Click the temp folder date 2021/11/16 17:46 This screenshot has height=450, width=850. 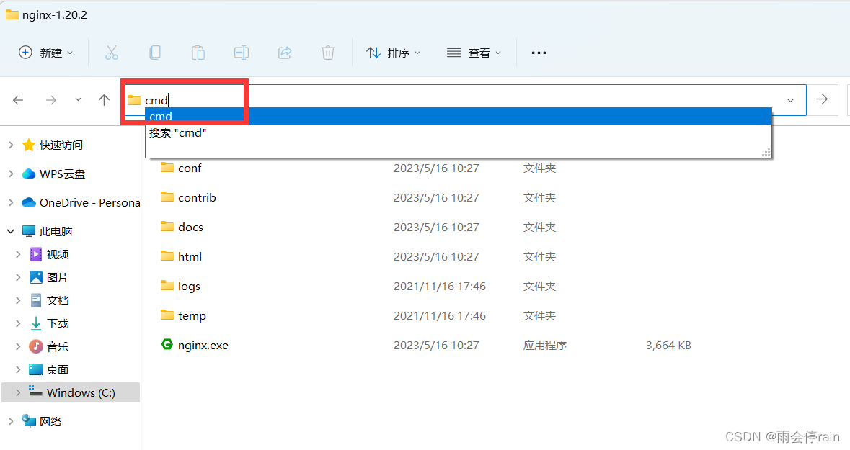coord(440,315)
